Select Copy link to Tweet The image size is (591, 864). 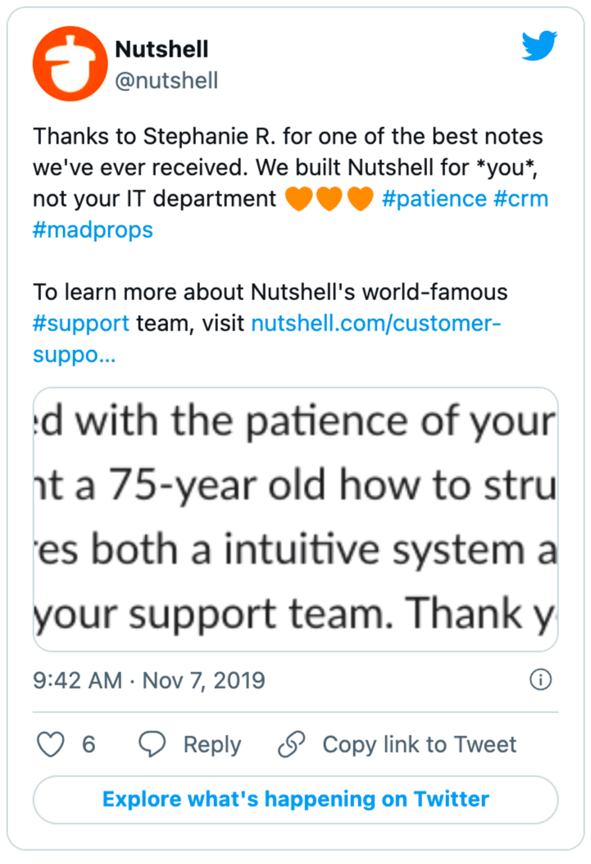coord(419,744)
